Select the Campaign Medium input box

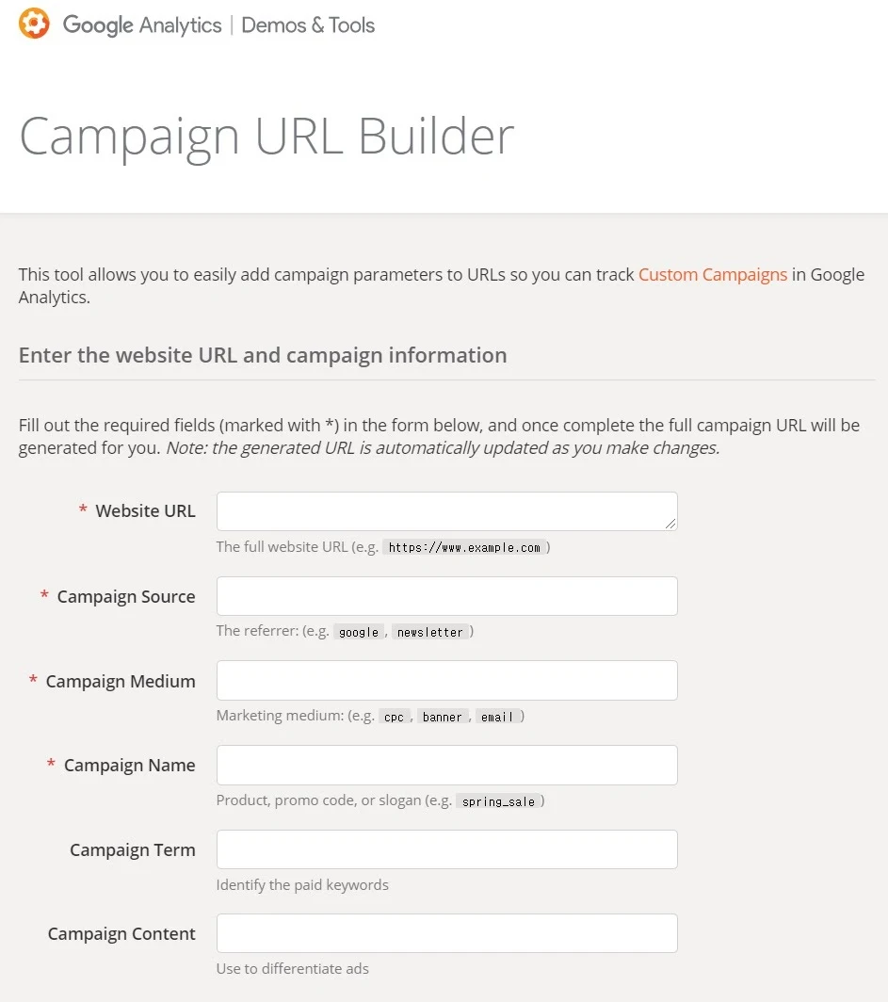tap(446, 680)
